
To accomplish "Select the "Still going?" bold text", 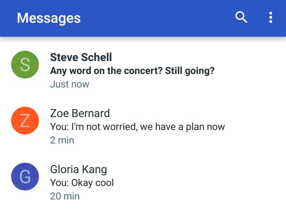I will [x=190, y=71].
